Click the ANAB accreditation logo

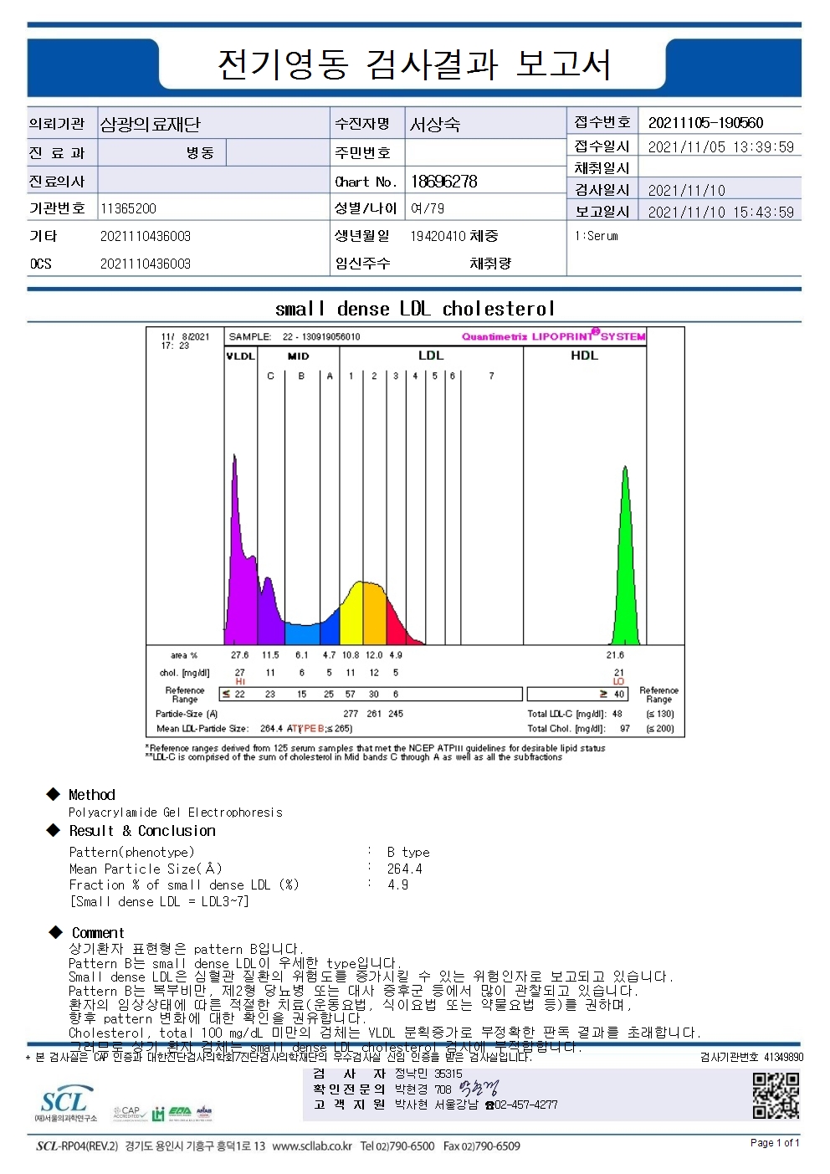pyautogui.click(x=203, y=1113)
